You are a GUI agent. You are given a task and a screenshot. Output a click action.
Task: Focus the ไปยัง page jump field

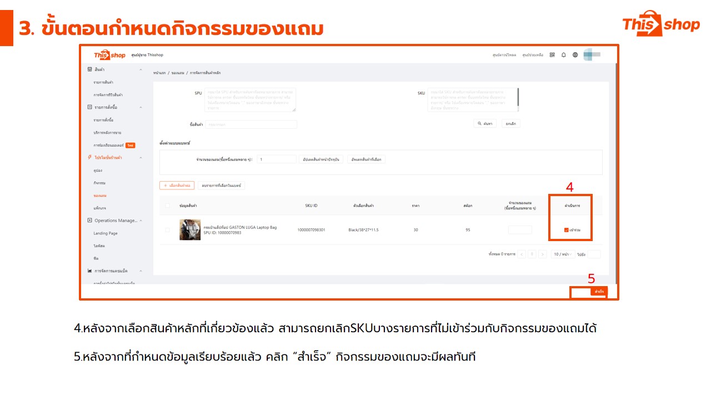click(594, 254)
